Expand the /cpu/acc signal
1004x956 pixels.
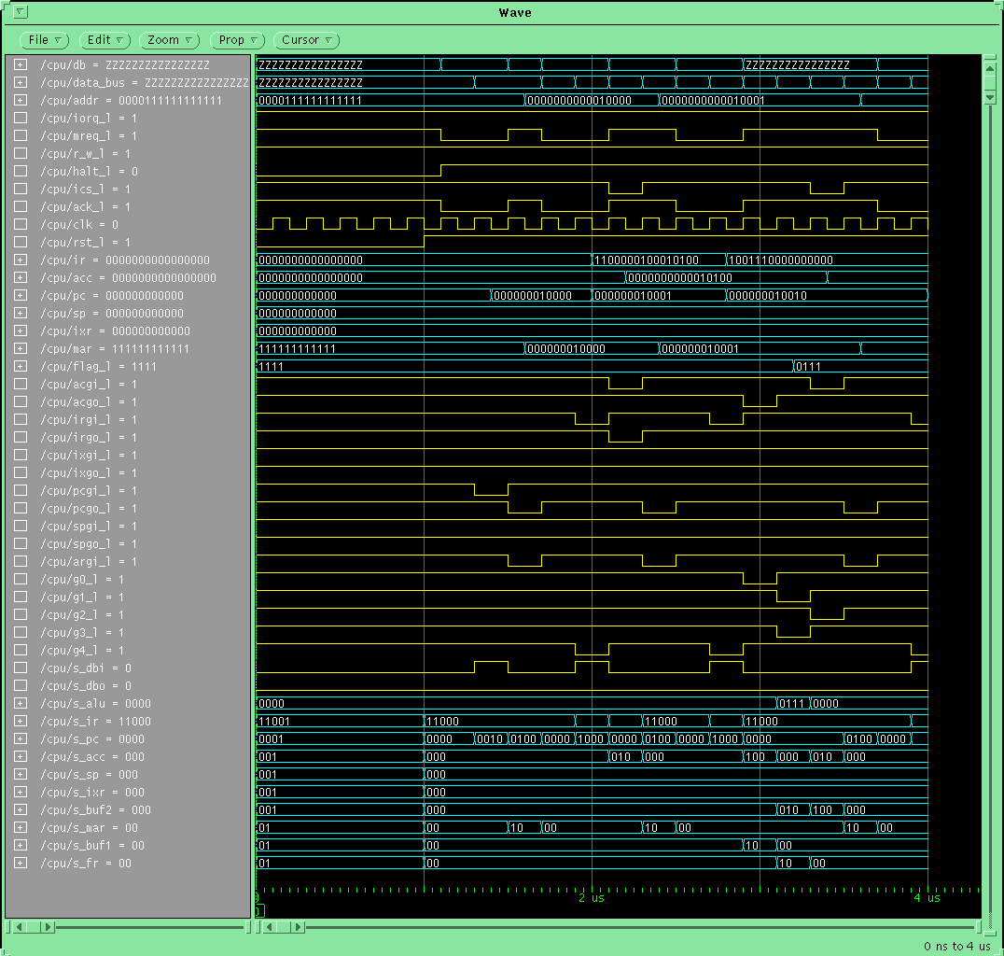21,278
